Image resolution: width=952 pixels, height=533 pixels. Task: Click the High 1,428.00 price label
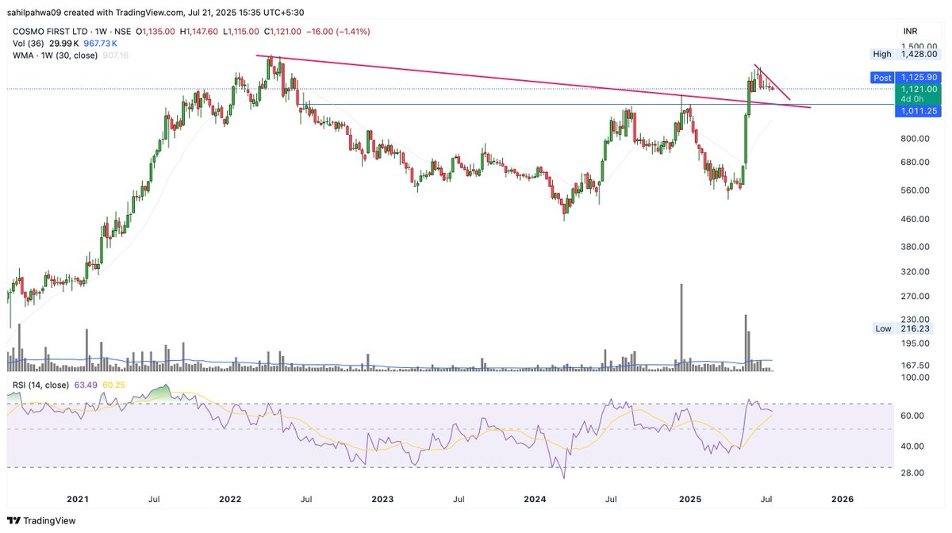coord(905,55)
